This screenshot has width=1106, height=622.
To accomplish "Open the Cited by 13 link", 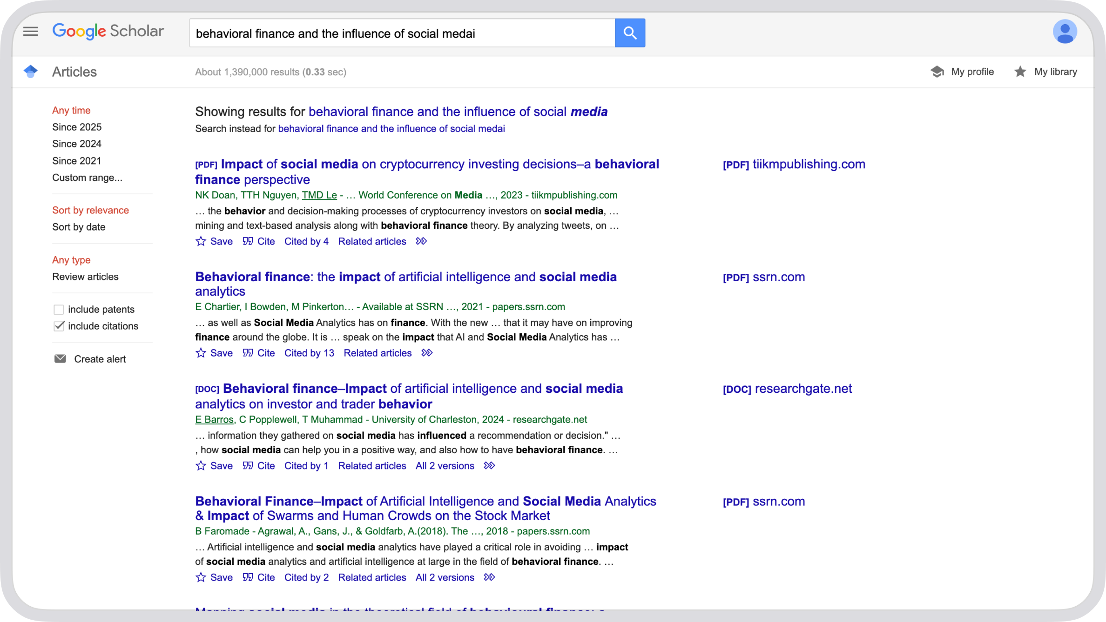I will (309, 353).
